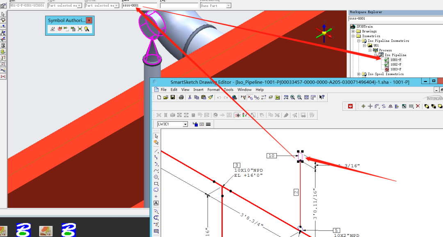Image resolution: width=443 pixels, height=237 pixels.
Task: Click the 1001-P checkmark status icon
Action: point(387,59)
